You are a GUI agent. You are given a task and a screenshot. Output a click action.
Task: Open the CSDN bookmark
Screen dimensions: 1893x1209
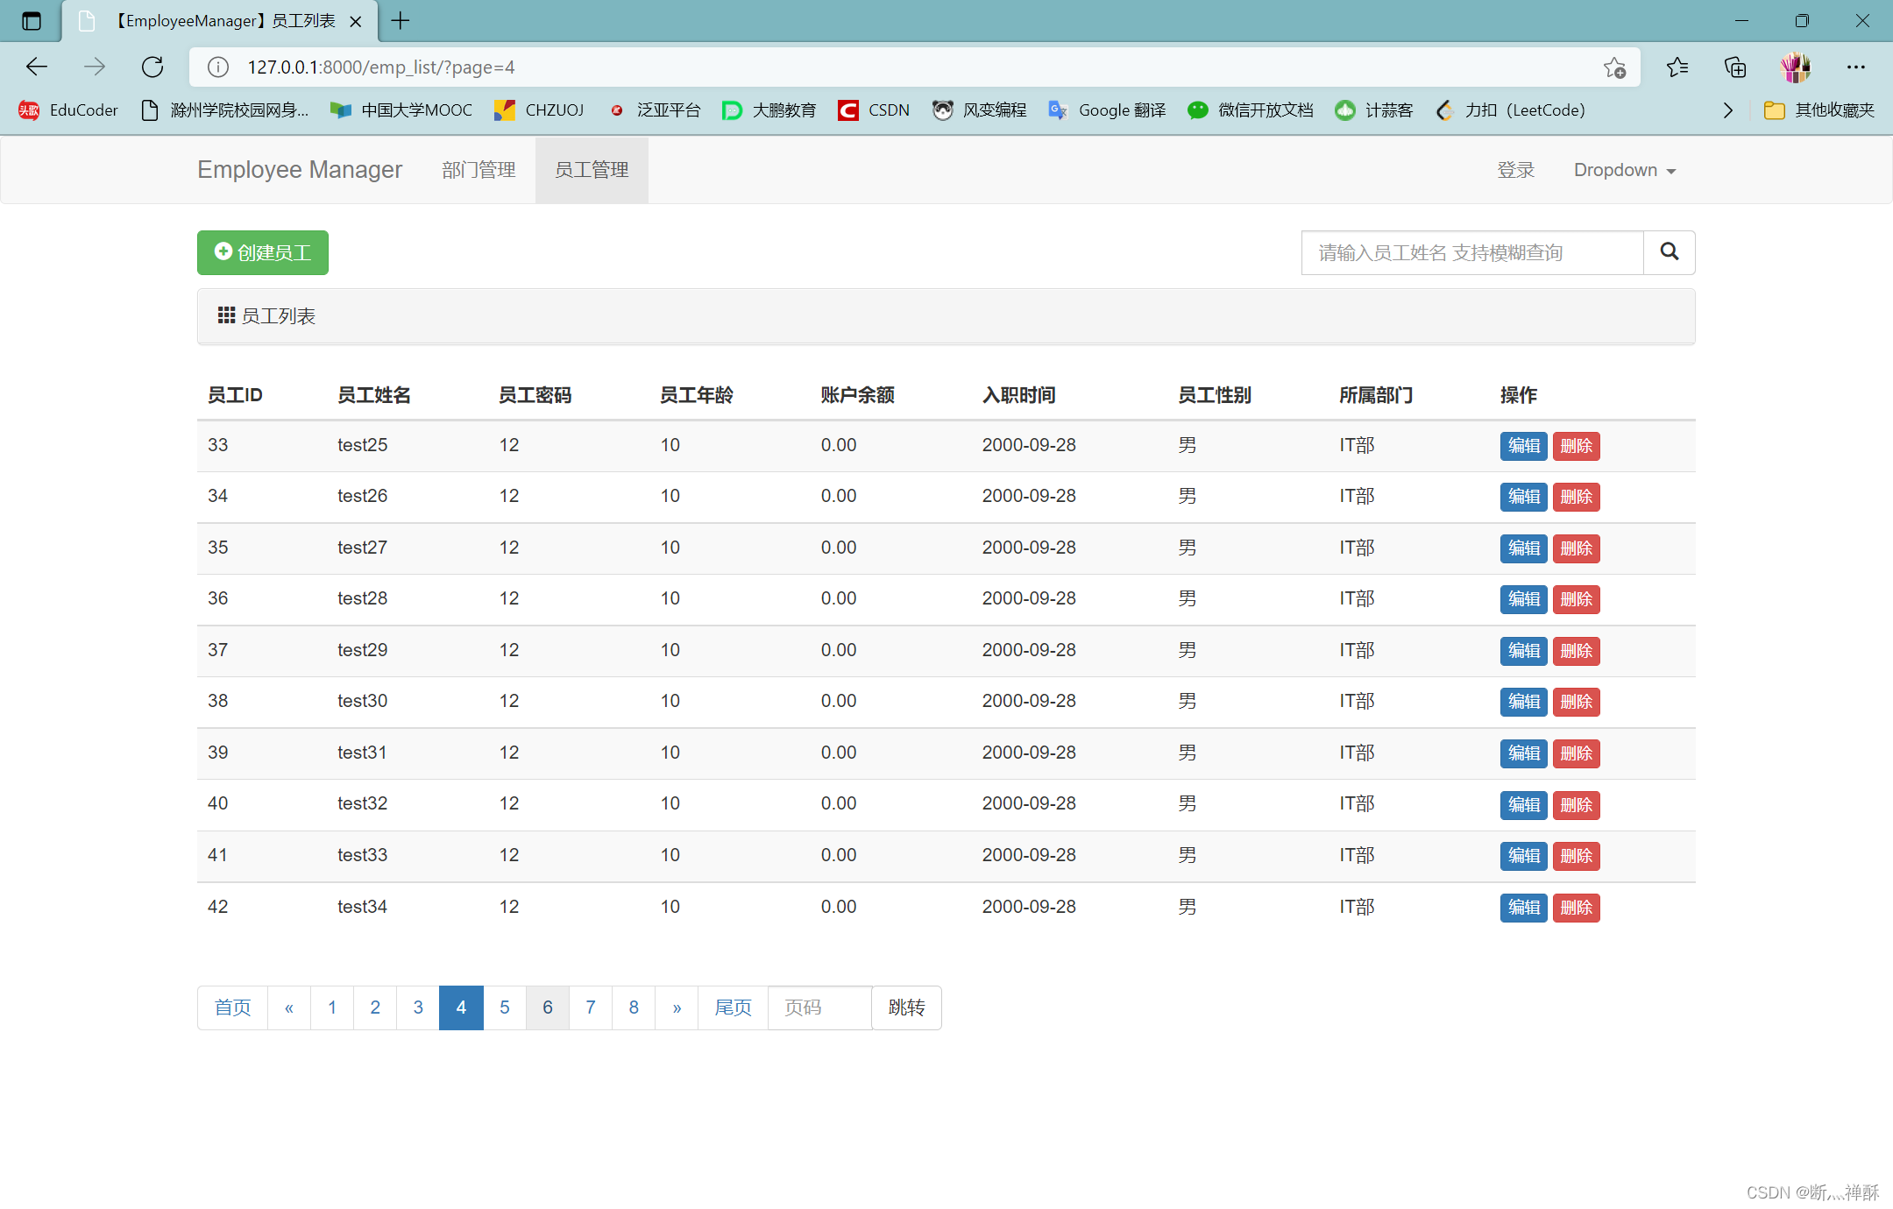pyautogui.click(x=874, y=110)
